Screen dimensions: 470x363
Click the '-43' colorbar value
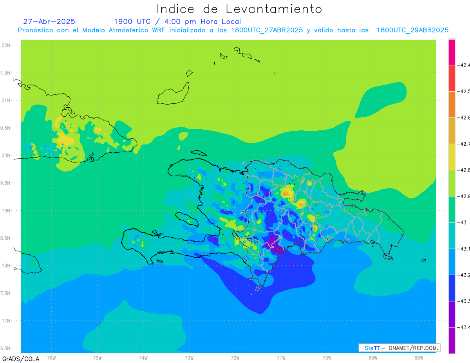point(461,222)
